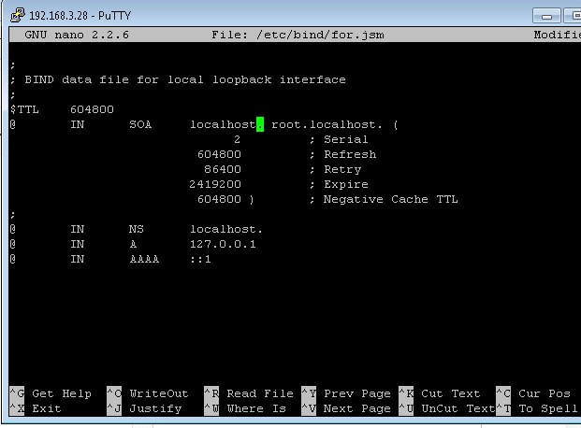Minimize the PuTTY window
Screen dimensions: 581x428
pyautogui.click(x=546, y=16)
